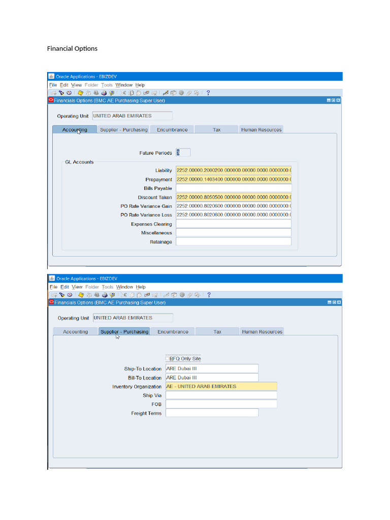Click the Discount Taken account field
The width and height of the screenshot is (390, 520).
coord(234,197)
